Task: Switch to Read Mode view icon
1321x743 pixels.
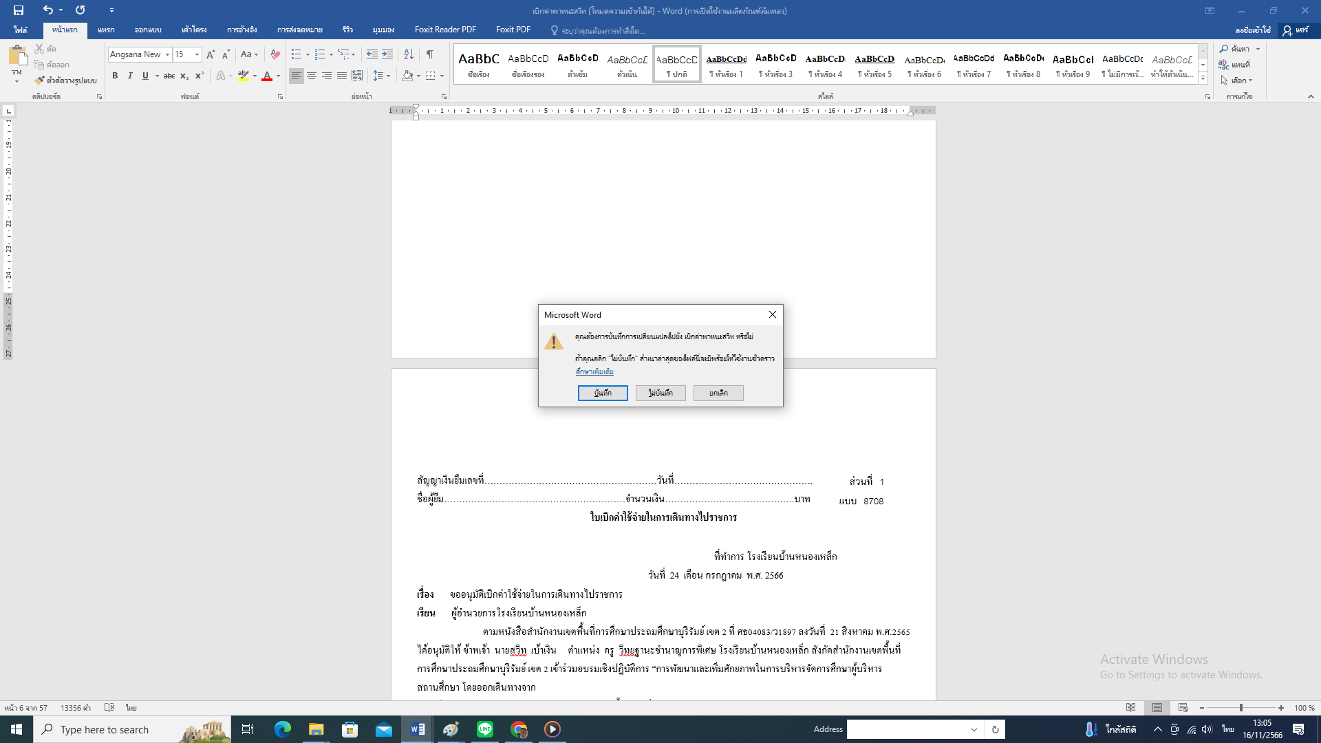Action: pyautogui.click(x=1130, y=708)
